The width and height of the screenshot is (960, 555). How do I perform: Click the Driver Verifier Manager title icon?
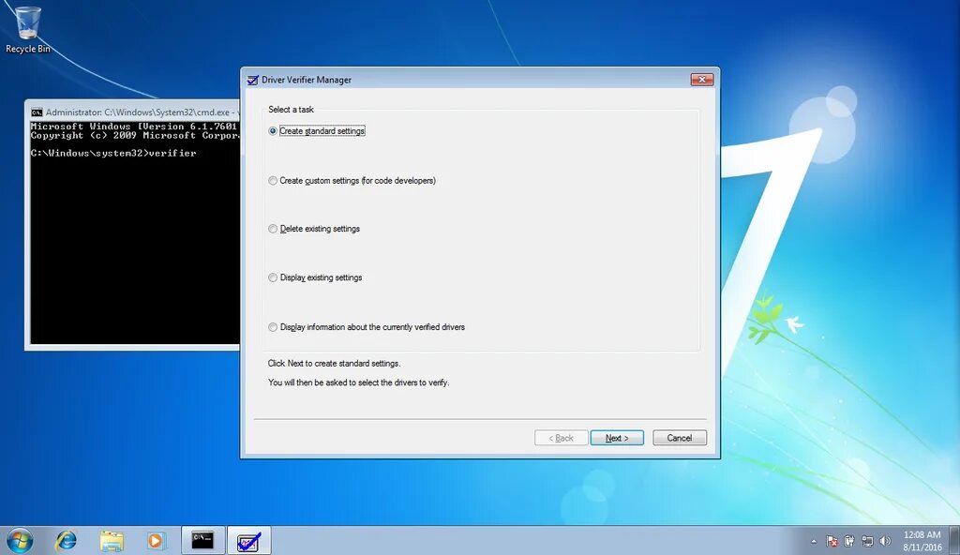tap(252, 80)
